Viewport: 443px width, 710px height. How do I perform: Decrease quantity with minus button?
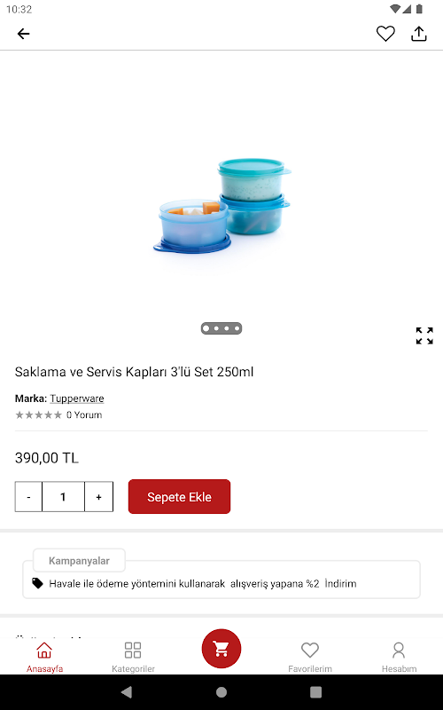point(28,497)
